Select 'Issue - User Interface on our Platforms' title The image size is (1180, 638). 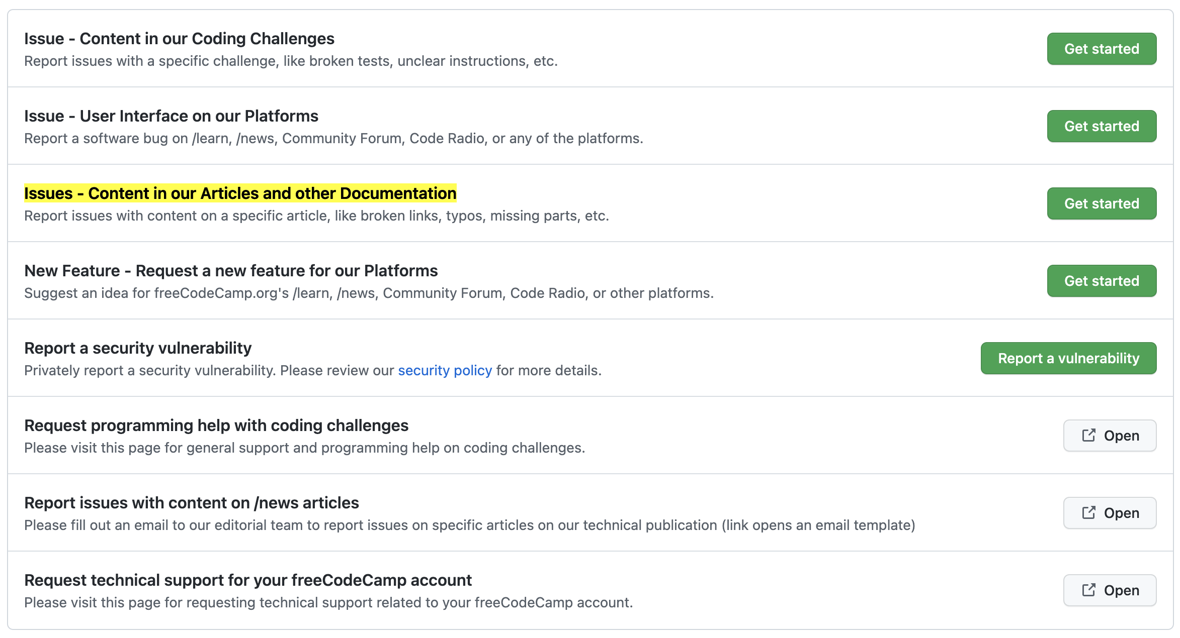click(x=171, y=116)
